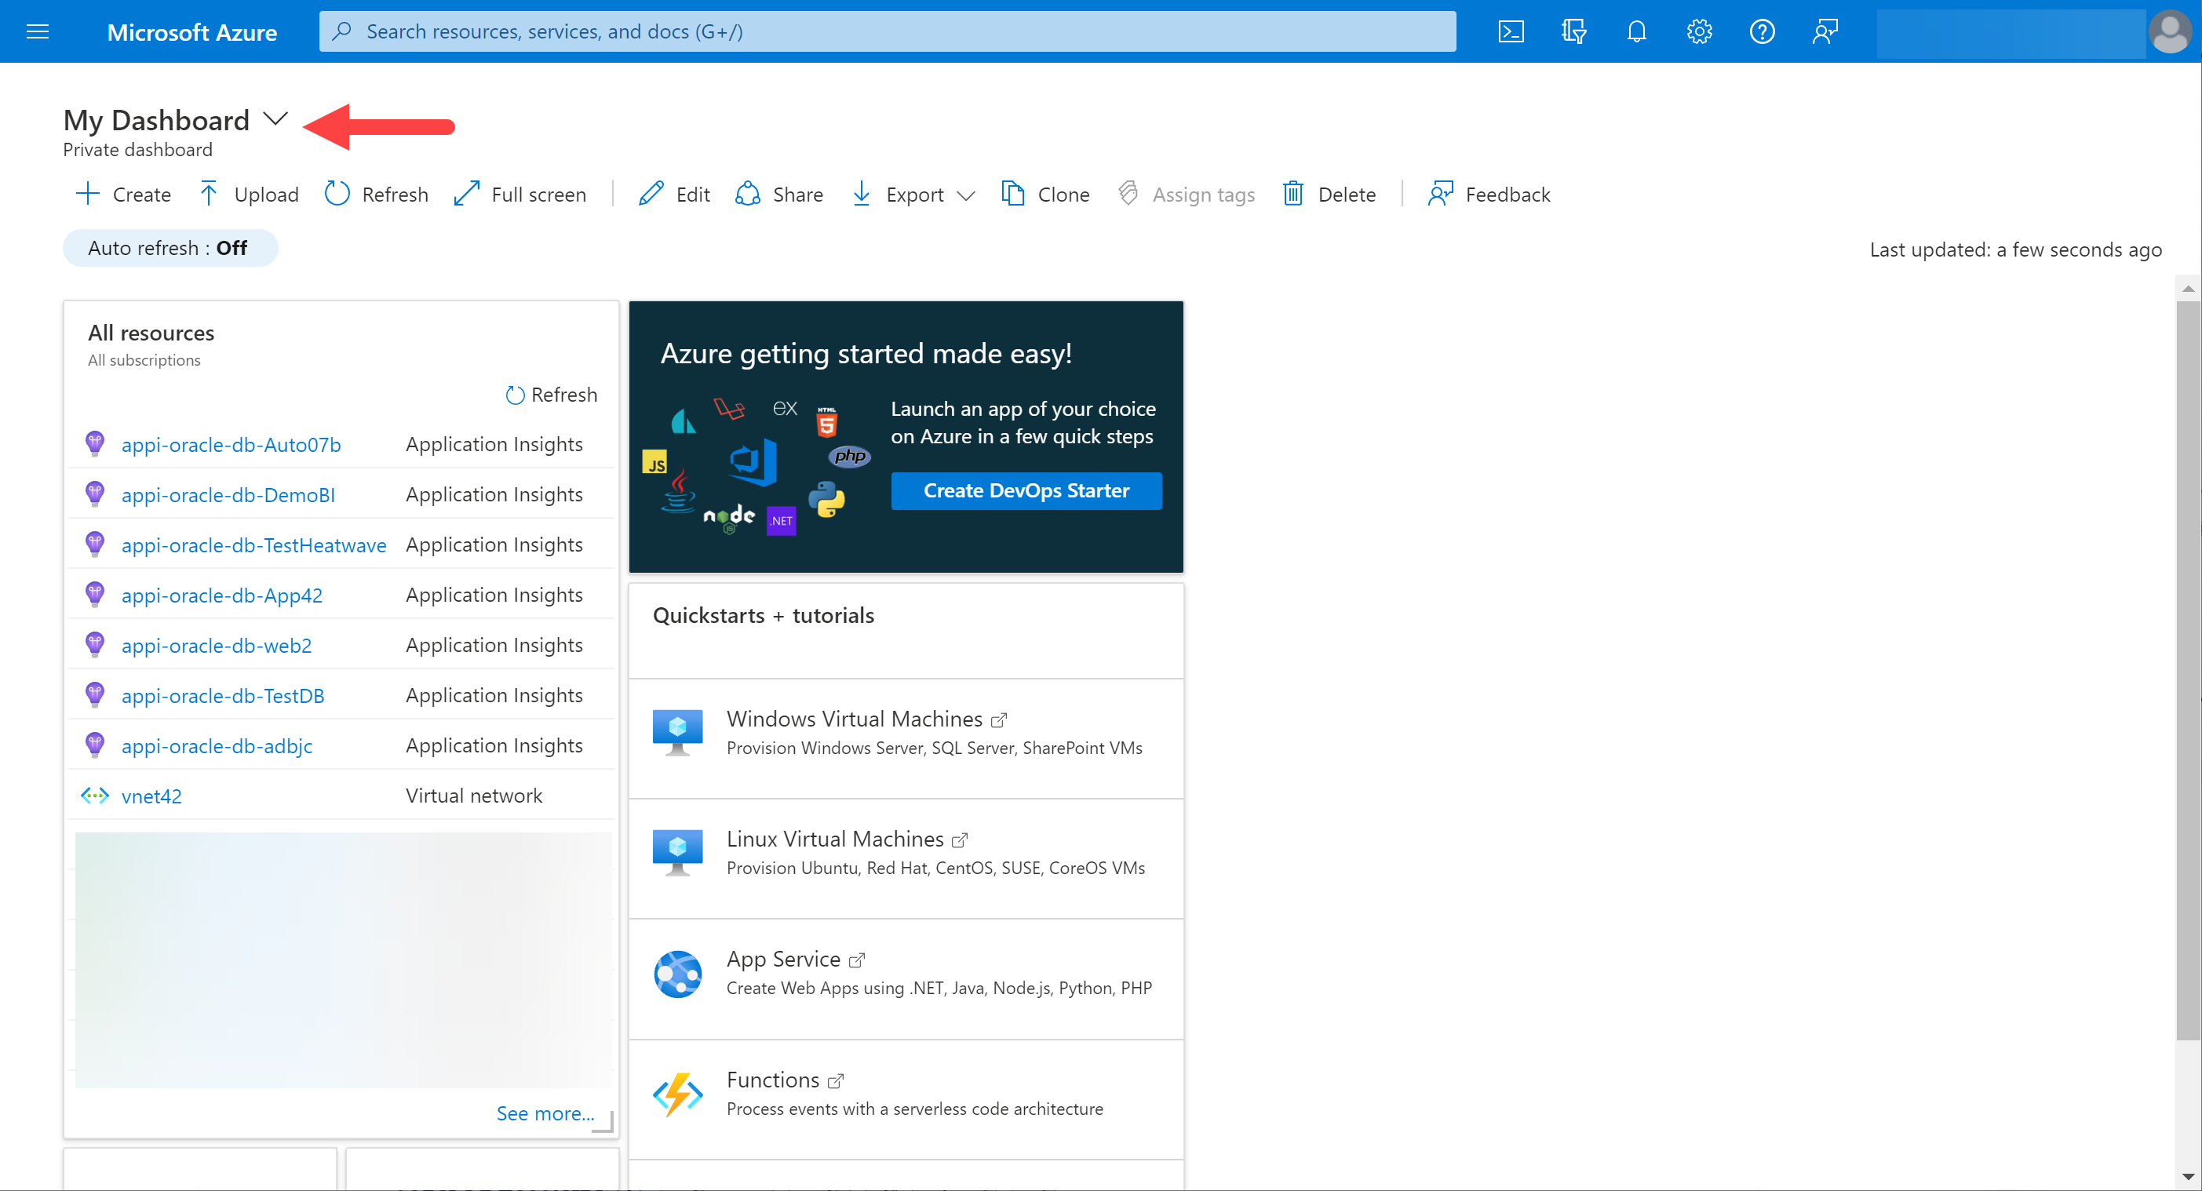Open the appi-oracle-db-adbjc resource
2202x1191 pixels.
[x=217, y=746]
